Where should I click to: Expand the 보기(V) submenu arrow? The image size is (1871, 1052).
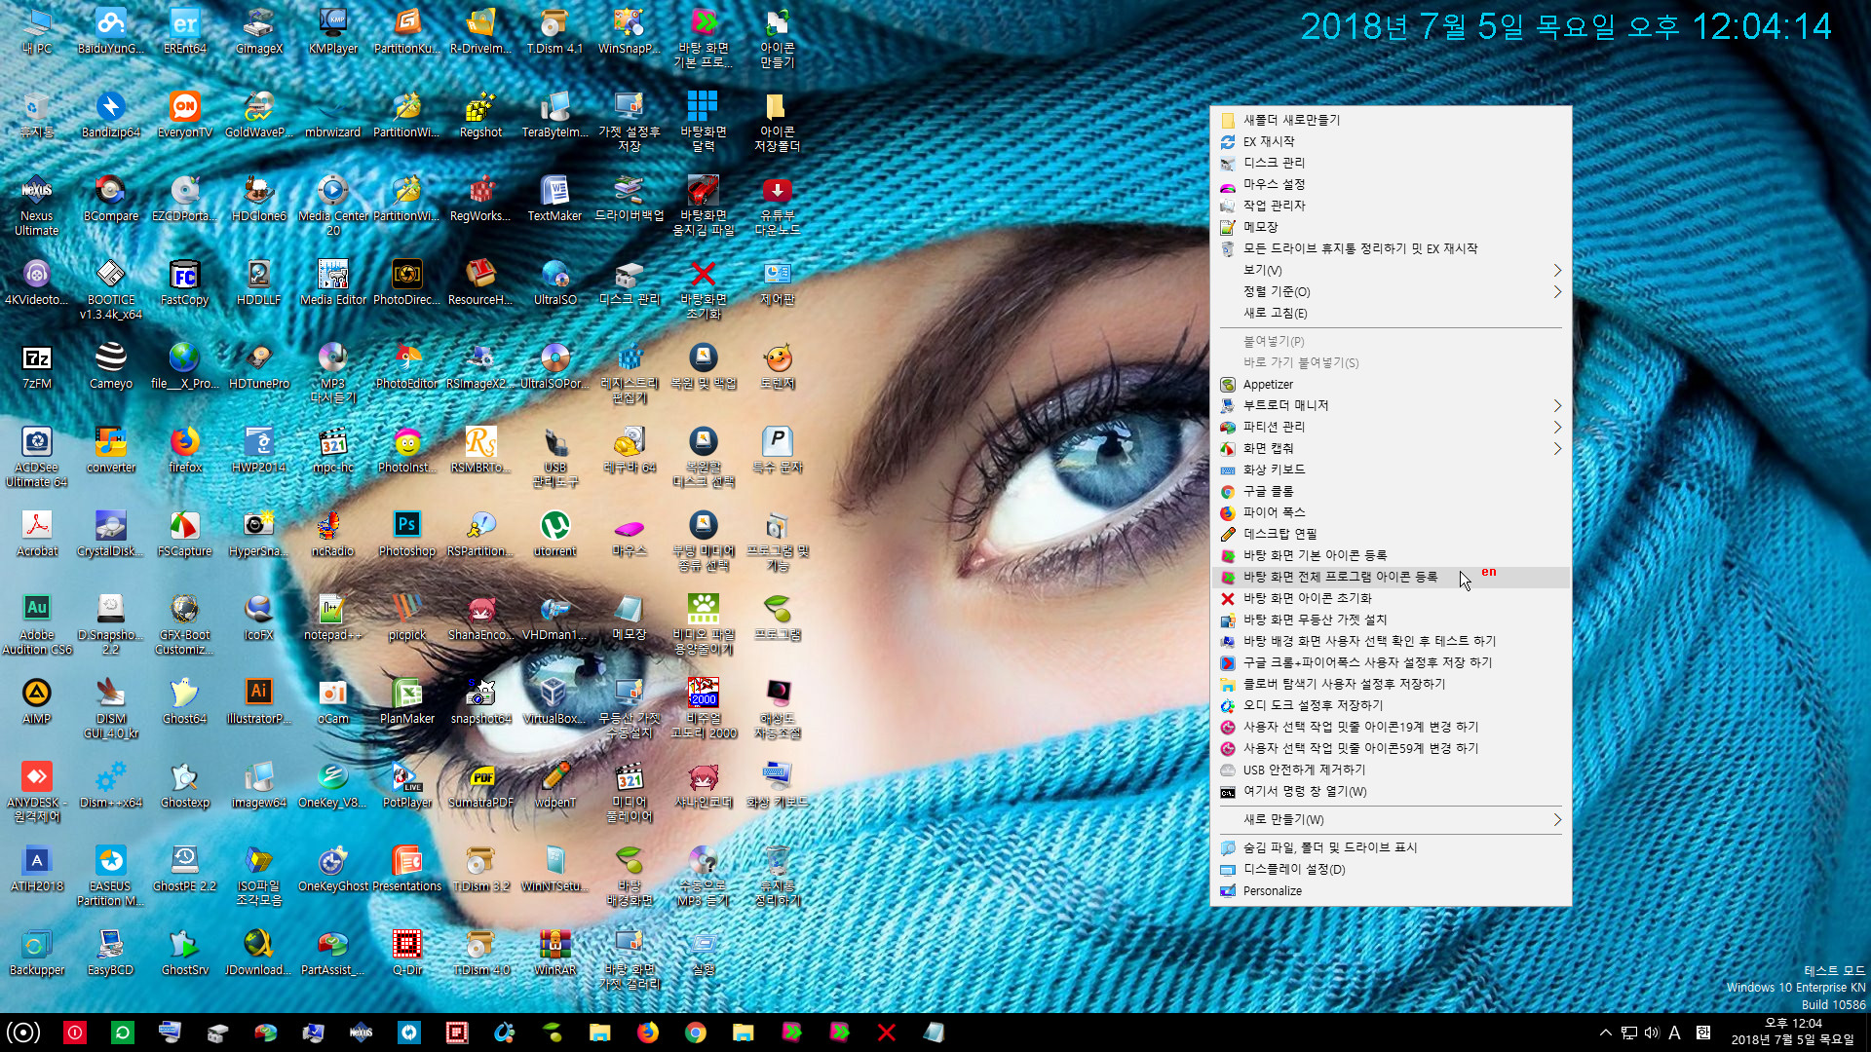(1556, 270)
